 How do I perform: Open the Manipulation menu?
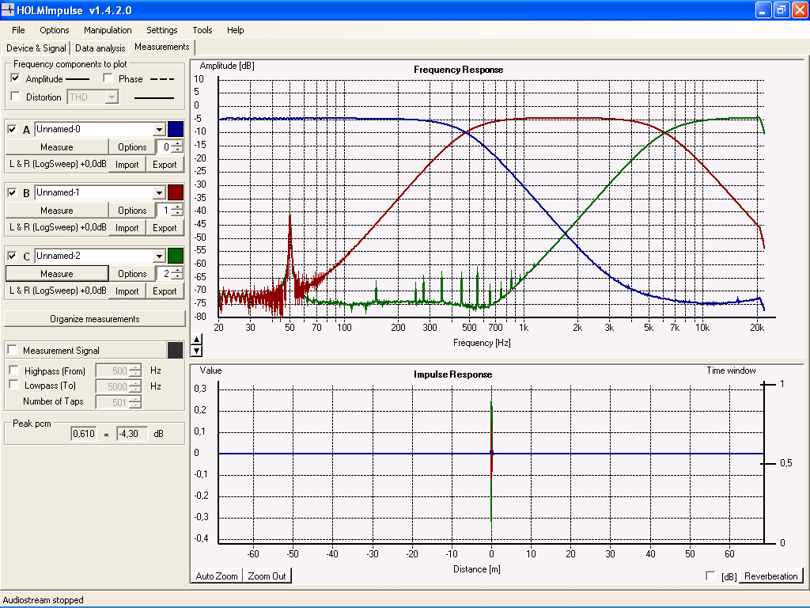tap(108, 30)
